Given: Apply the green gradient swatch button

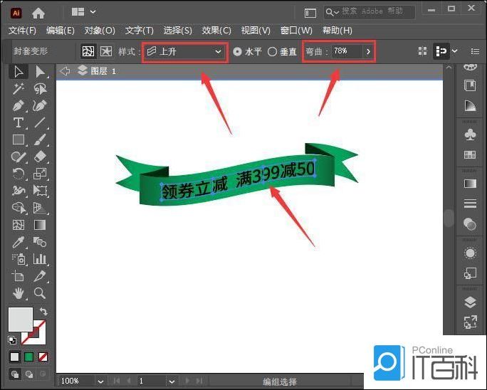Looking at the screenshot, I should [28, 357].
